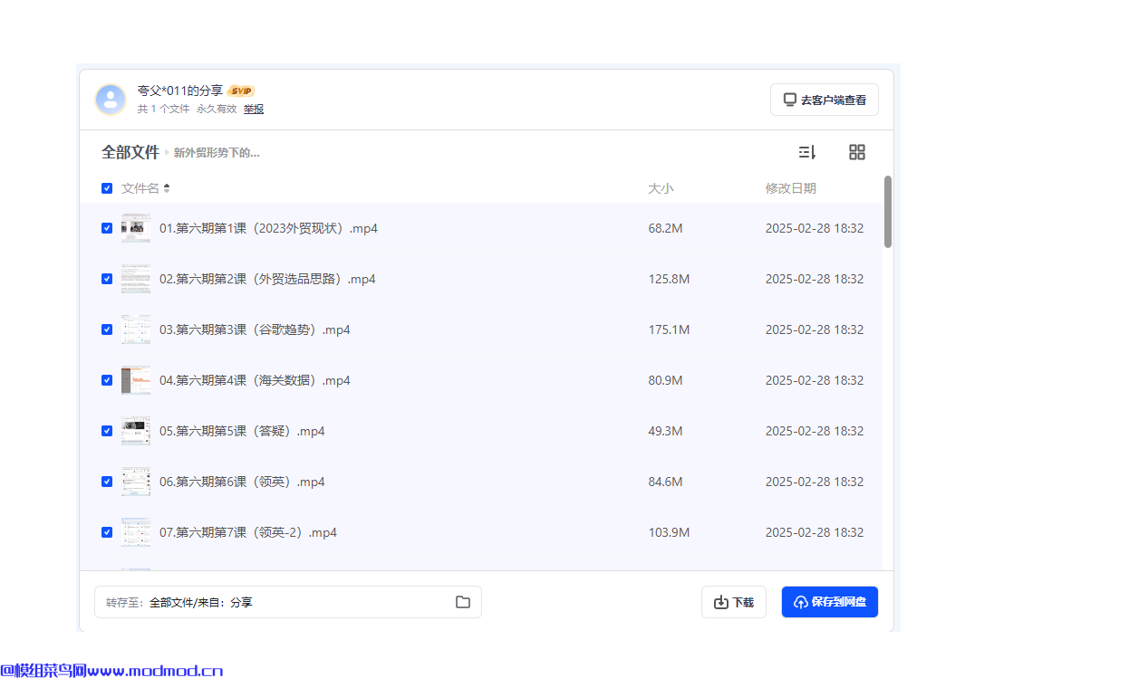Click the 举报 report link
The image size is (1129, 678).
point(254,109)
